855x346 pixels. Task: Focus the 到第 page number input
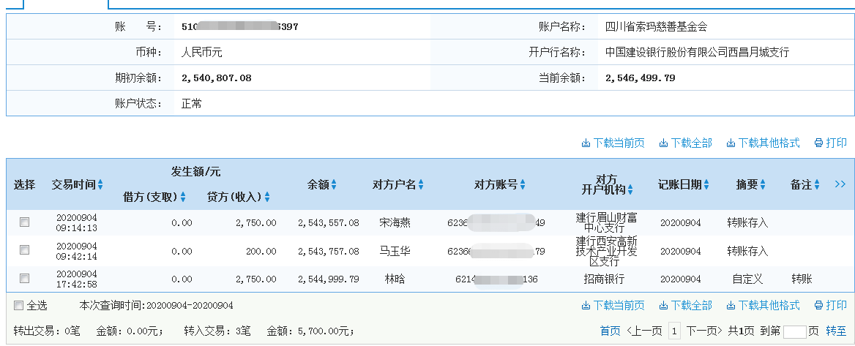click(x=794, y=331)
